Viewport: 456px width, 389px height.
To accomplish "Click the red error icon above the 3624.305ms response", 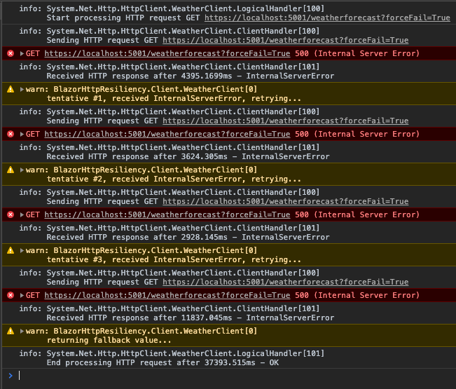I will [x=10, y=134].
